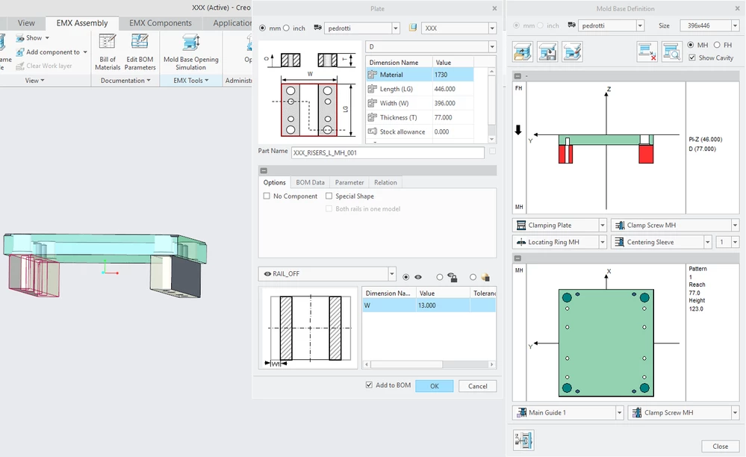746x457 pixels.
Task: Open the View ribbon tab
Action: [26, 23]
